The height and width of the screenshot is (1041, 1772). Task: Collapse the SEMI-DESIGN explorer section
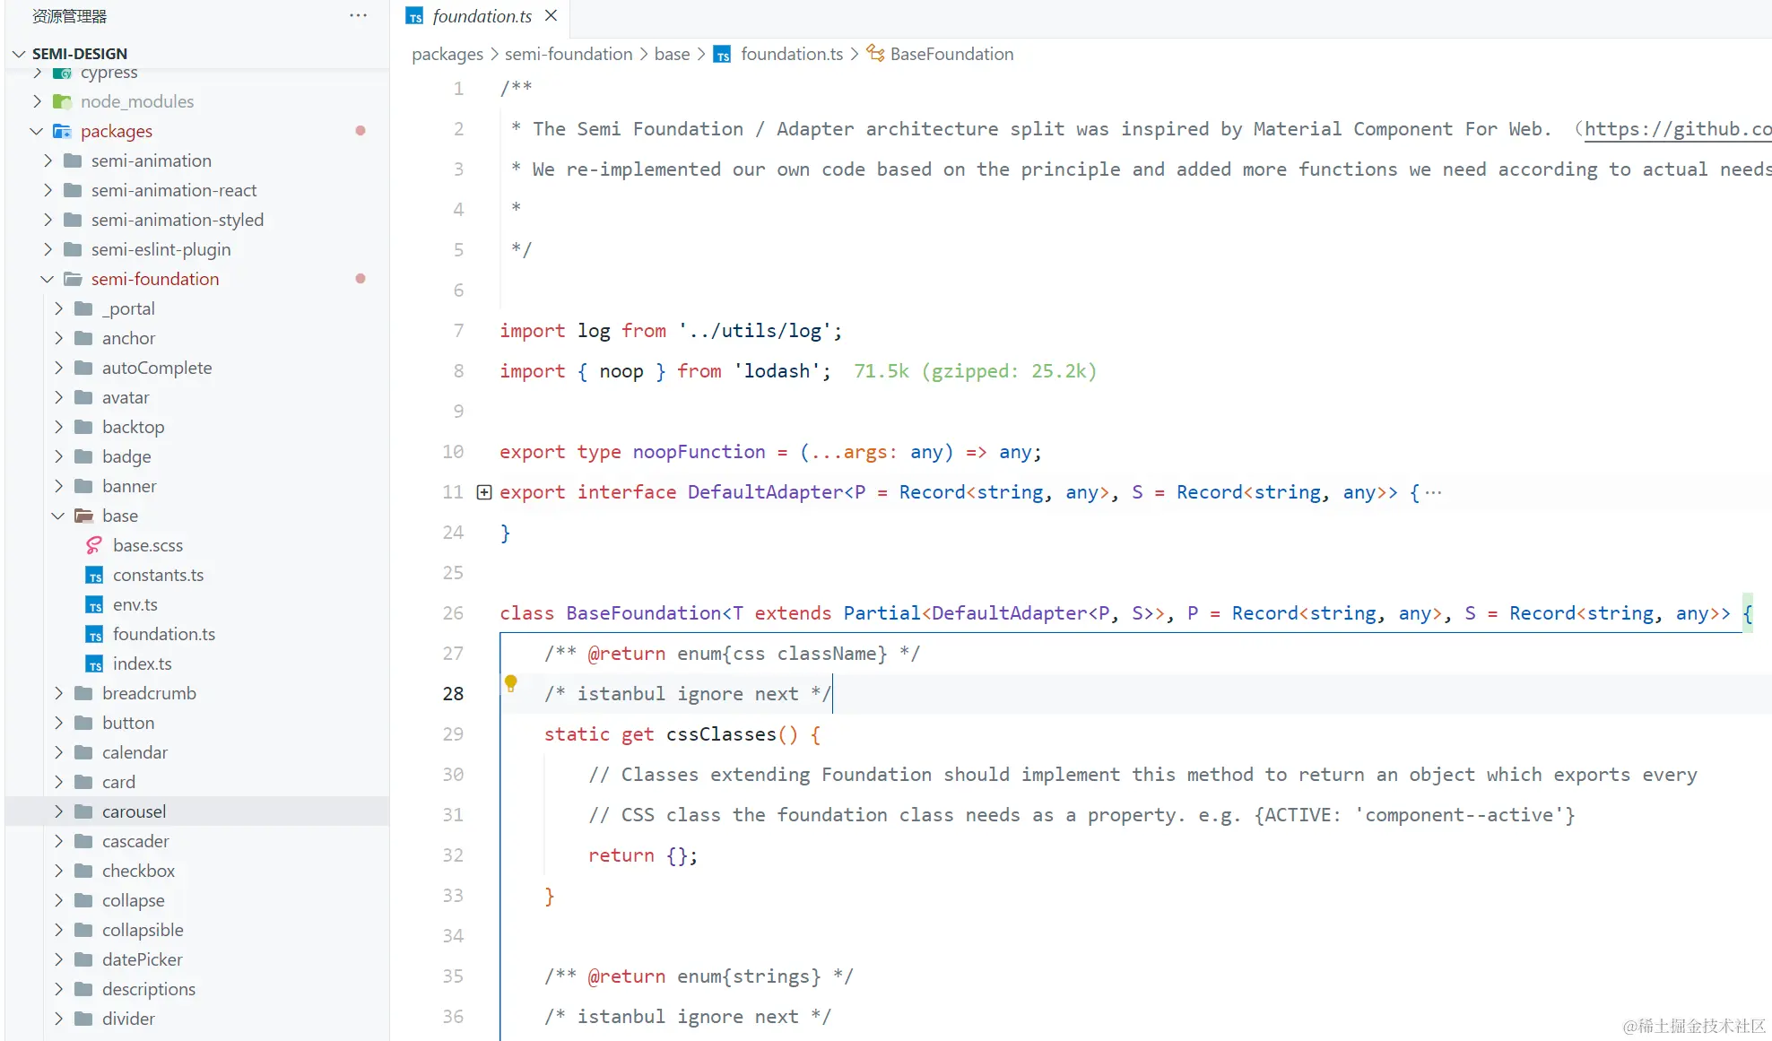pyautogui.click(x=18, y=54)
